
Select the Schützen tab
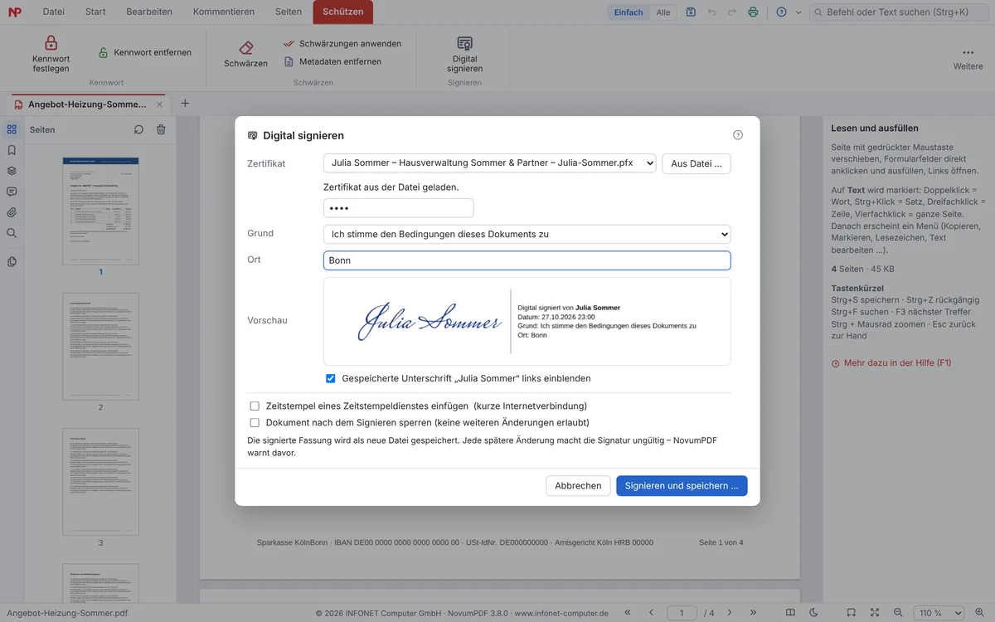point(342,12)
